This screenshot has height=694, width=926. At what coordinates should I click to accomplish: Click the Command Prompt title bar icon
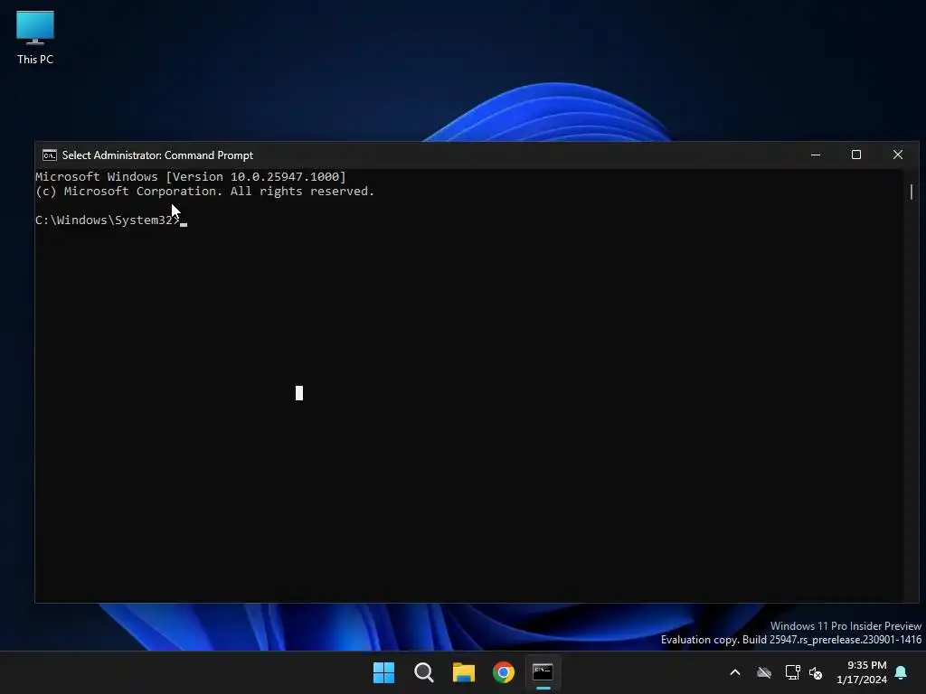(50, 155)
